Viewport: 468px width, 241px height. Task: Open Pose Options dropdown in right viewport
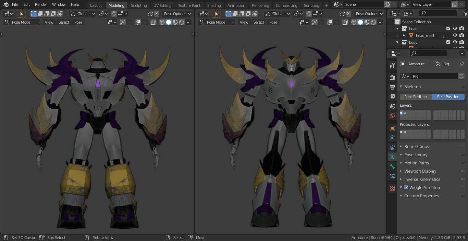(x=369, y=14)
